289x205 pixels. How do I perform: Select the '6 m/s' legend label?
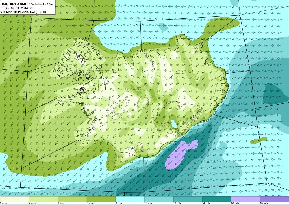coord(90,203)
